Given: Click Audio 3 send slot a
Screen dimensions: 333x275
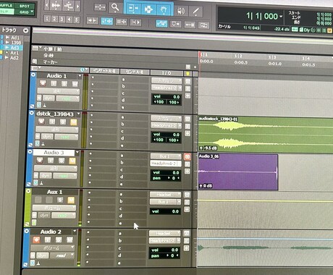Looking at the screenshot, I should coord(134,156).
